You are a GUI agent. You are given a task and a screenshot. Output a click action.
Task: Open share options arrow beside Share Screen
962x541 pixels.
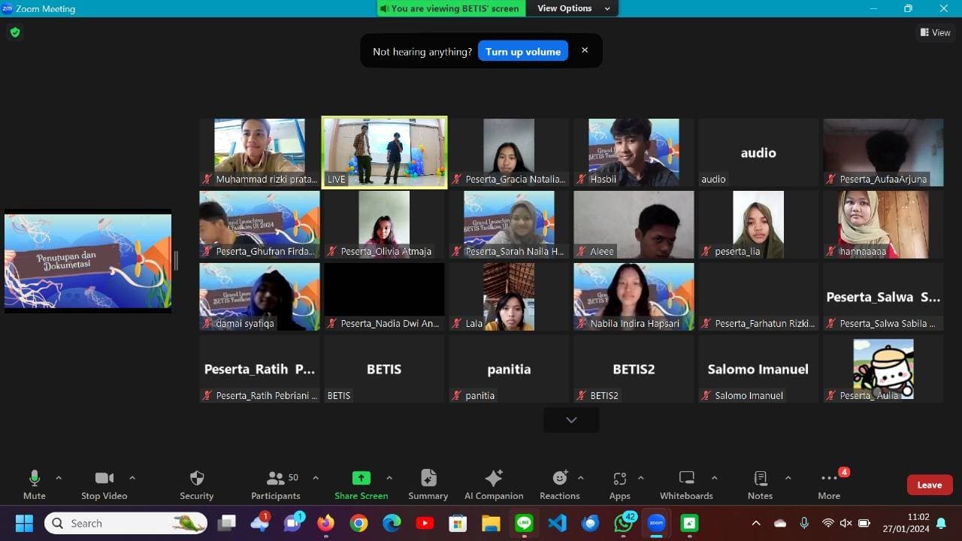tap(389, 478)
